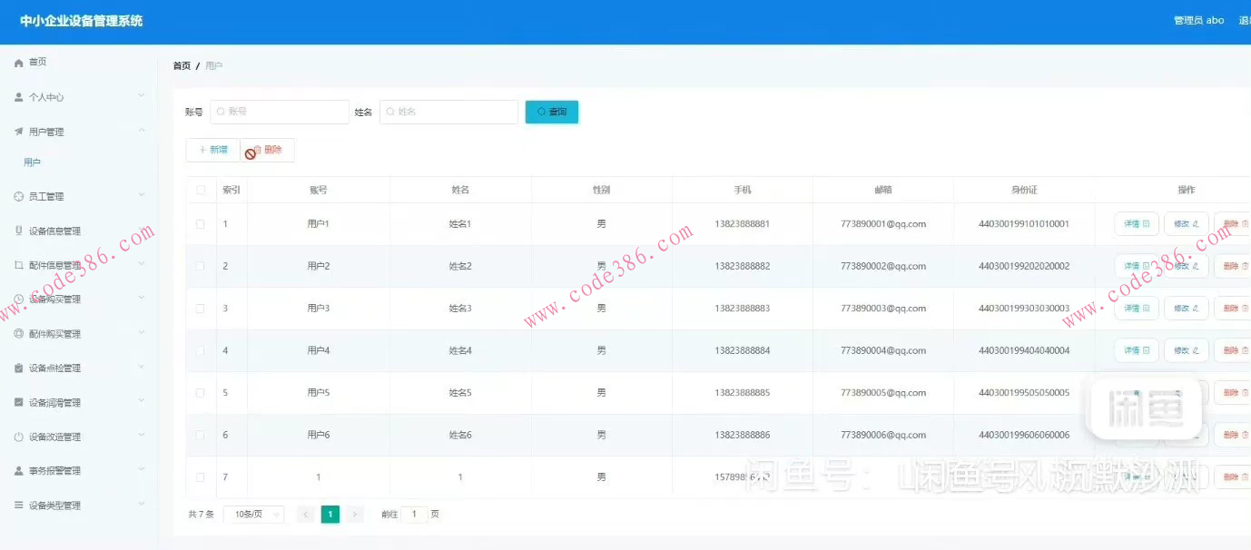Viewport: 1251px width, 550px height.
Task: Click the crop icon beside 配件信息管理
Action: 18,265
